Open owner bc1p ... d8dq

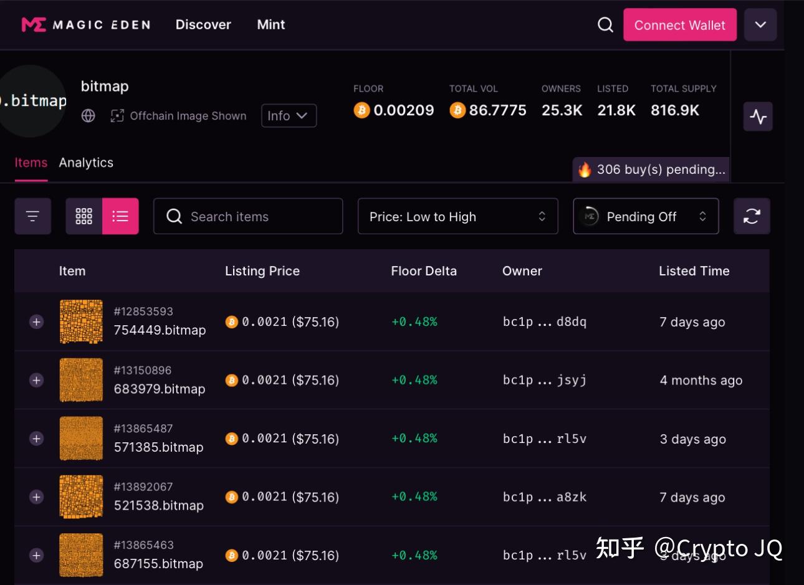tap(545, 322)
